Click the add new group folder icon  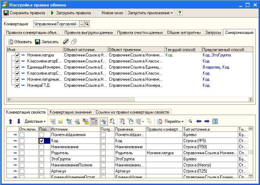coord(61,121)
